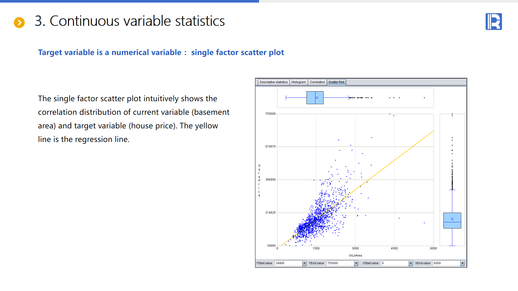The height and width of the screenshot is (291, 518).
Task: Switch to the Histogram tab
Action: coord(298,82)
